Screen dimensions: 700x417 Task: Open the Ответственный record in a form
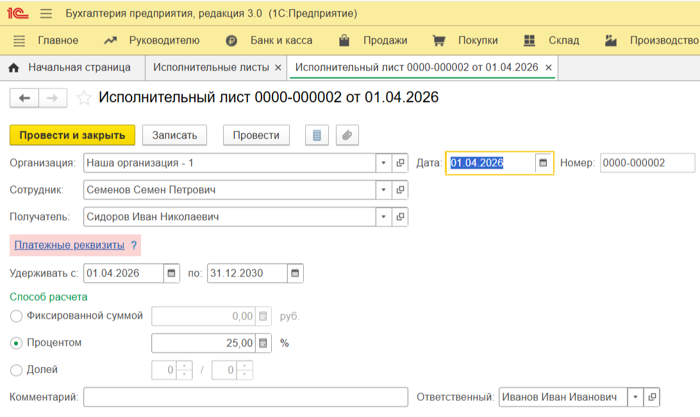click(652, 397)
